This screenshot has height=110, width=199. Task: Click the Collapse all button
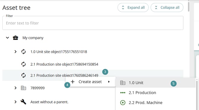coord(167,8)
